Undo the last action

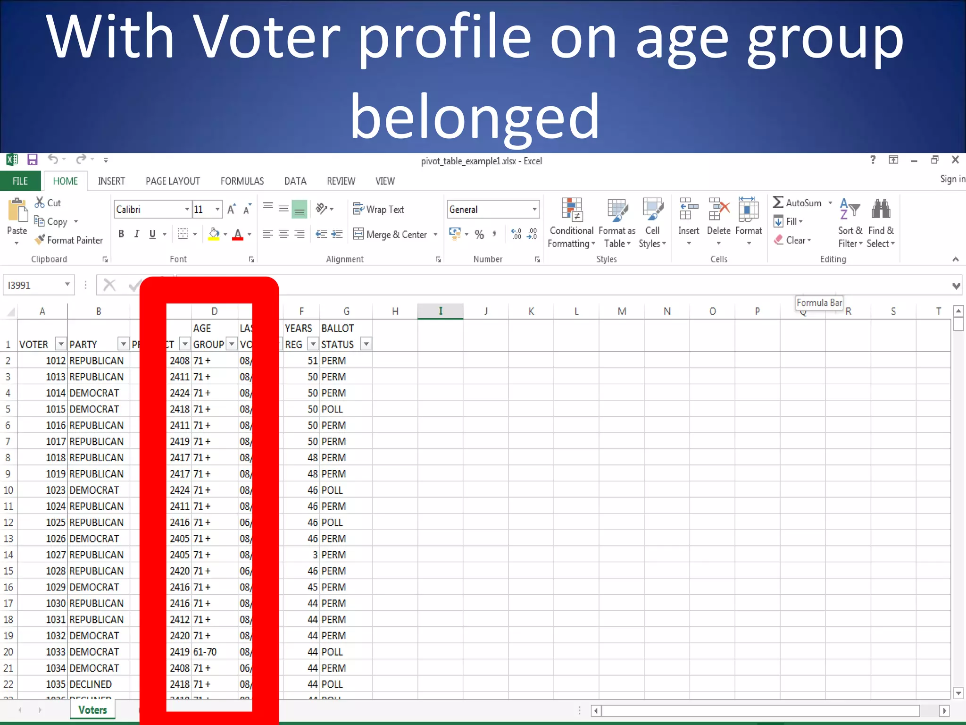(x=53, y=160)
